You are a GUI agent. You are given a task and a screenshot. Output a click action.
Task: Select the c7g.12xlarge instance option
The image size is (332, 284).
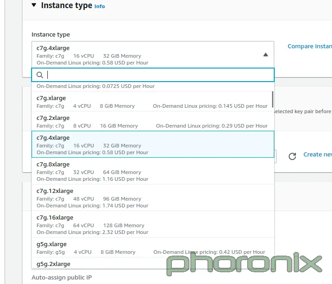[153, 197]
